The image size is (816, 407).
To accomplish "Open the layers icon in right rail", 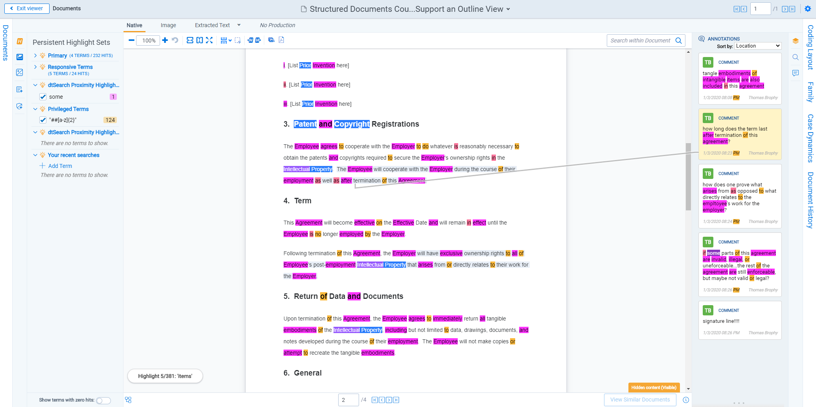I will tap(796, 41).
